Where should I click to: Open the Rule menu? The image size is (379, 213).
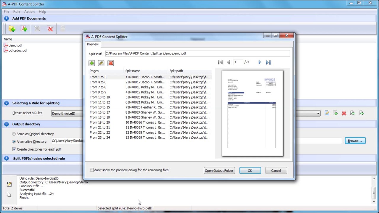17,12
